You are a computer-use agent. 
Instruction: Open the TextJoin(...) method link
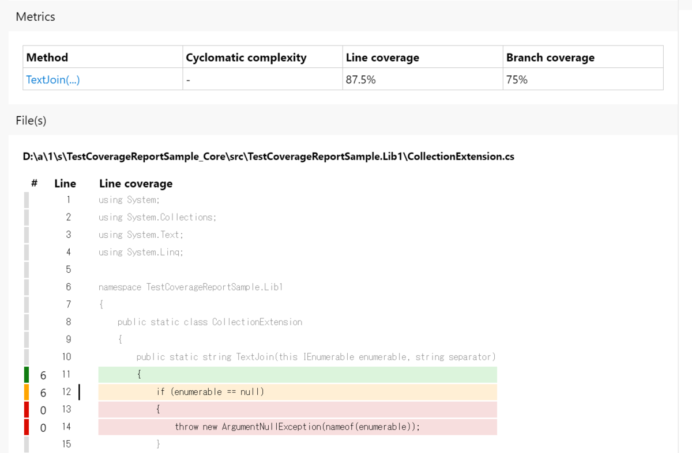point(53,80)
